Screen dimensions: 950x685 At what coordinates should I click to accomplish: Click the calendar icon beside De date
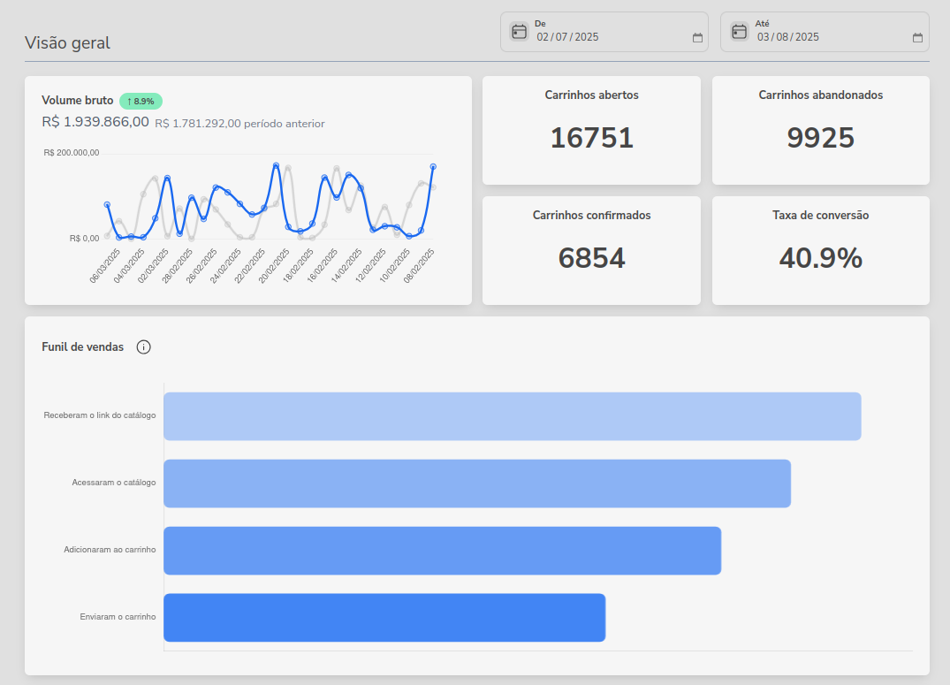click(x=520, y=32)
